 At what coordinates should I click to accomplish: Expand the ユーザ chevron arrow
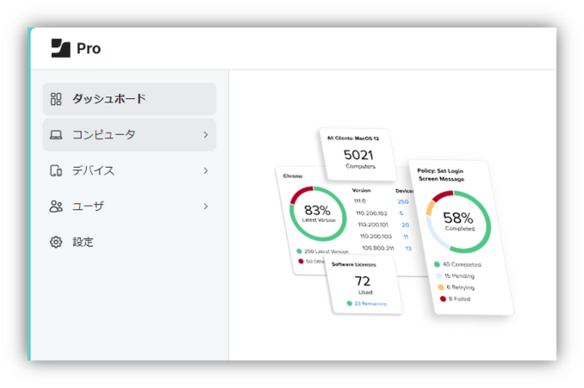[x=206, y=206]
